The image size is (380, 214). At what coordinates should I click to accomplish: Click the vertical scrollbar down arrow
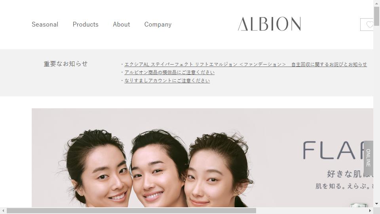pos(376,204)
